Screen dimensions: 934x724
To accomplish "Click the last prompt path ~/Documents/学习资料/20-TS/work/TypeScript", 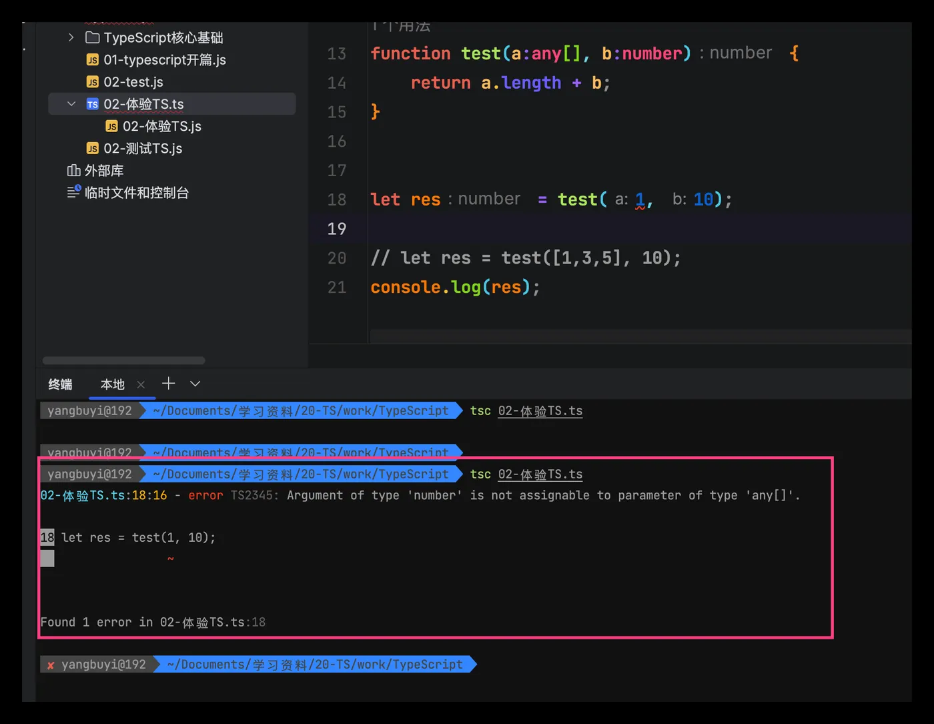I will point(315,665).
